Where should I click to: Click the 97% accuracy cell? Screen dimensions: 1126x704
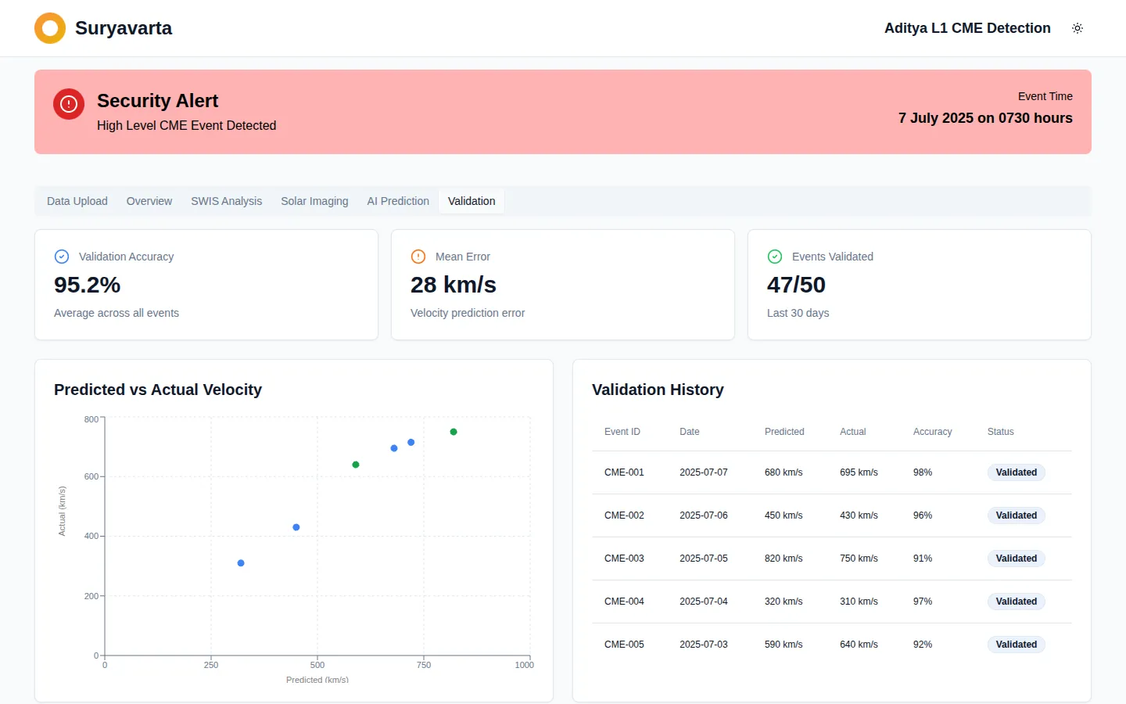923,602
